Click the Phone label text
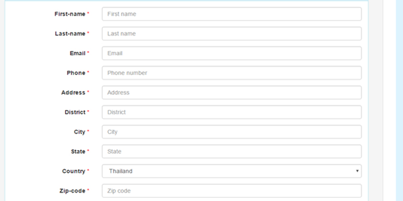 click(x=76, y=73)
